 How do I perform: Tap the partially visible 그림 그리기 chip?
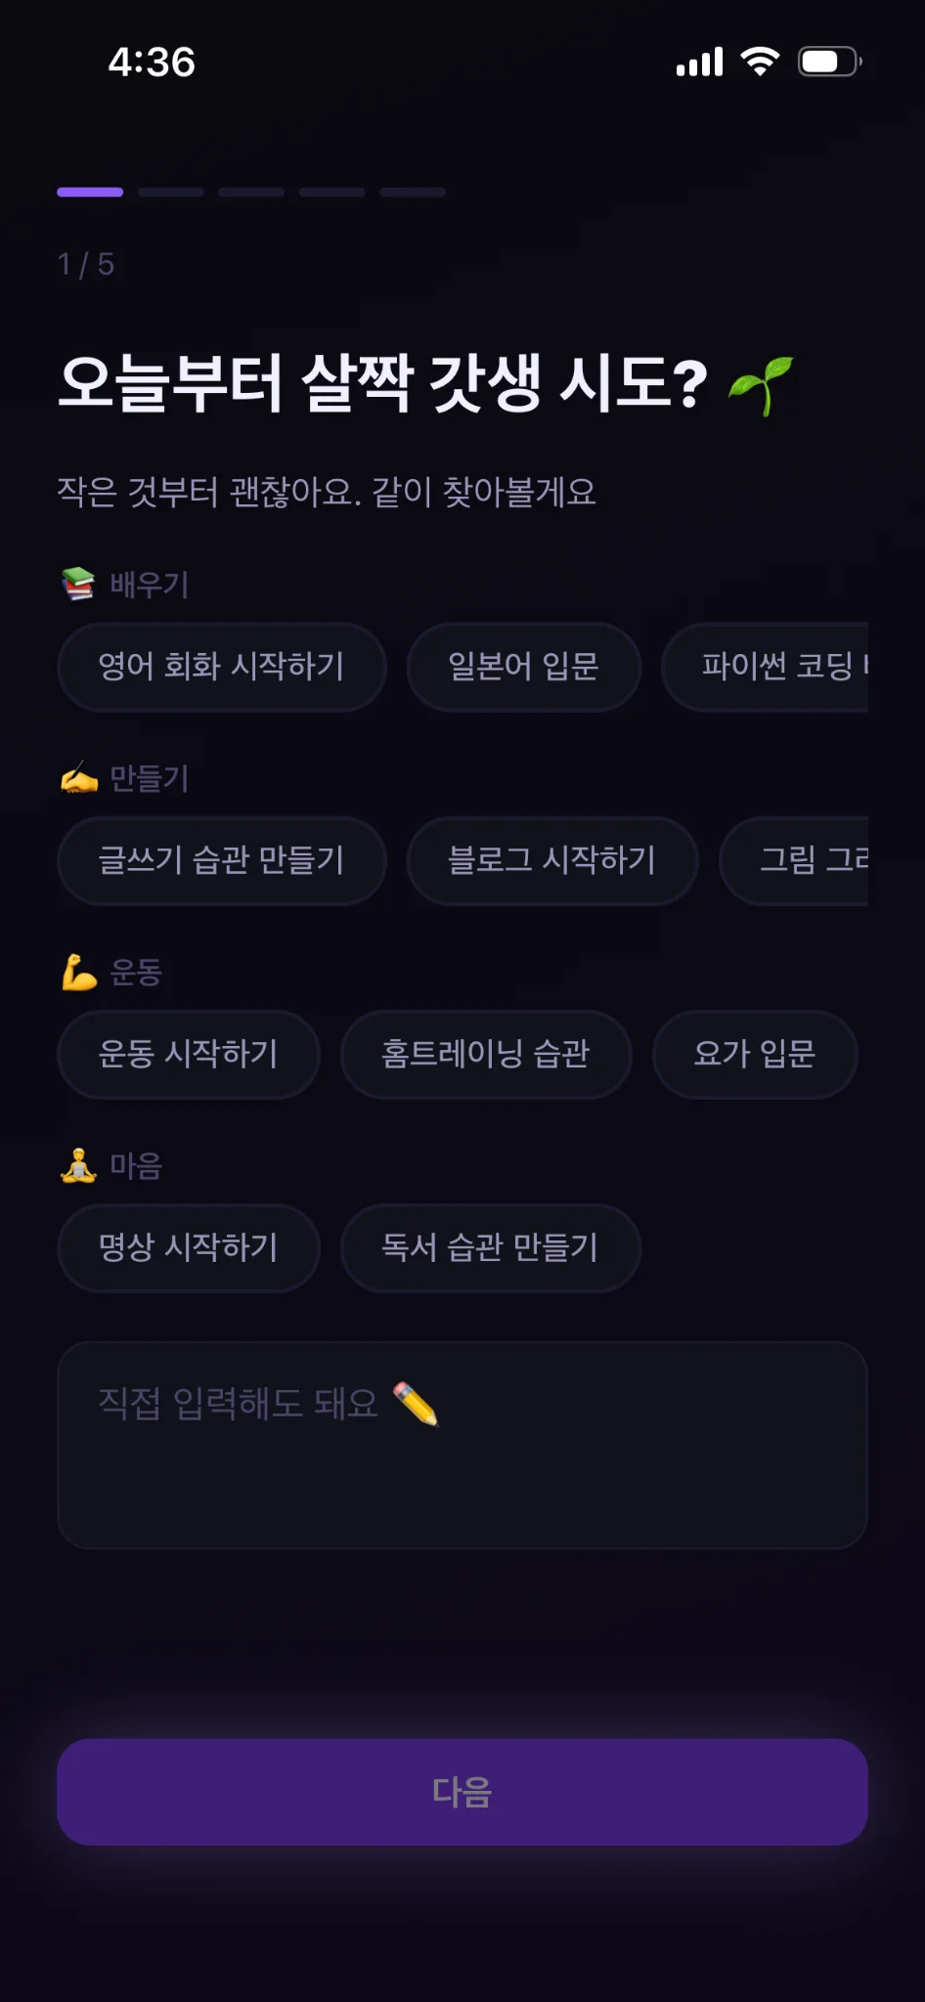[x=794, y=860]
